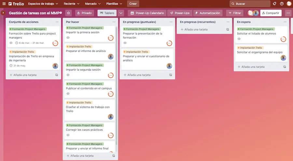Create from template in En progreso (recurrentes)
This screenshot has height=161, width=293.
point(228,30)
